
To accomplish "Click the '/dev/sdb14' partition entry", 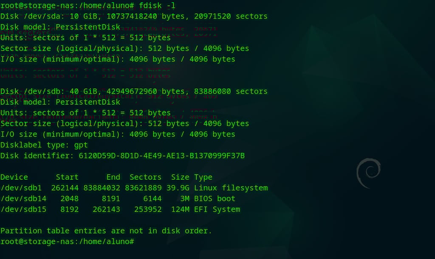I will (23, 198).
